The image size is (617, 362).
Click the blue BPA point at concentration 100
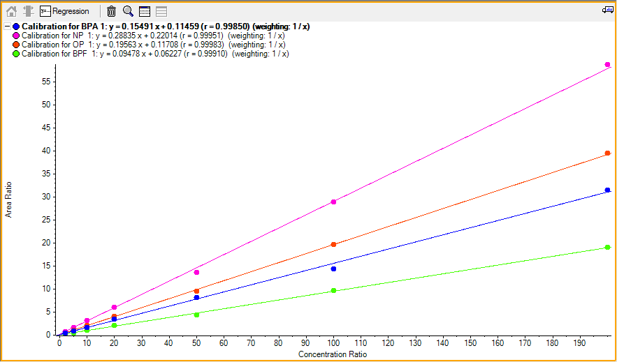[334, 269]
